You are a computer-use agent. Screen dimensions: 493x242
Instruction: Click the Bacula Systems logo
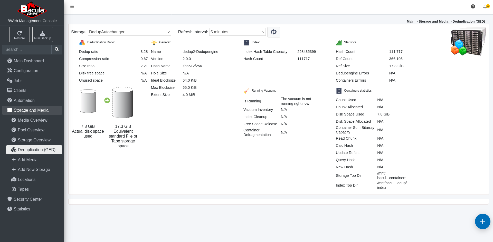(x=32, y=9)
